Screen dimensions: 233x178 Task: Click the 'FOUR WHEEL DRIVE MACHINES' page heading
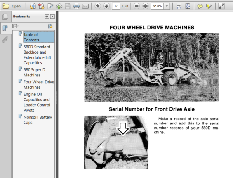(152, 28)
